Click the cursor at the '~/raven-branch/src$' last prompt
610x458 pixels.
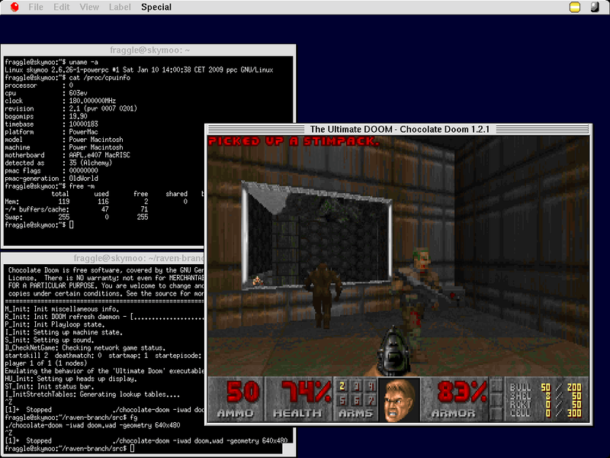tap(132, 449)
